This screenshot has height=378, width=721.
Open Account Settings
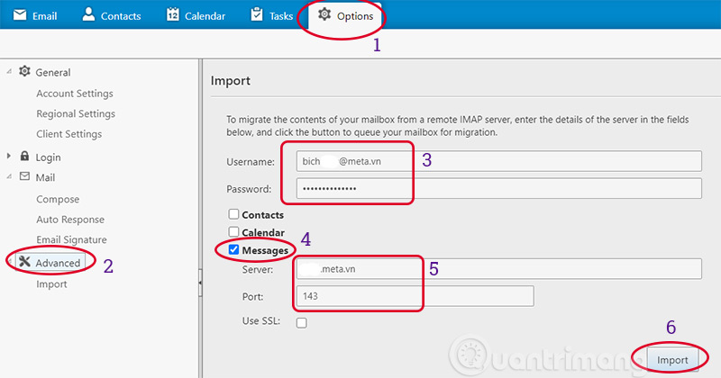pyautogui.click(x=75, y=94)
